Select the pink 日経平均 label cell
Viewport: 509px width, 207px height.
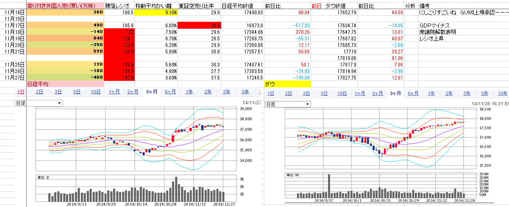tap(65, 84)
